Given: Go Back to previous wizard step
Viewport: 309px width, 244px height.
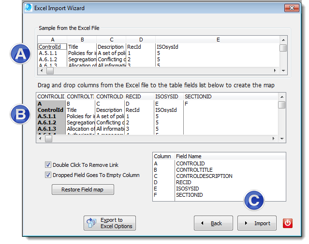Looking at the screenshot, I should pyautogui.click(x=213, y=223).
